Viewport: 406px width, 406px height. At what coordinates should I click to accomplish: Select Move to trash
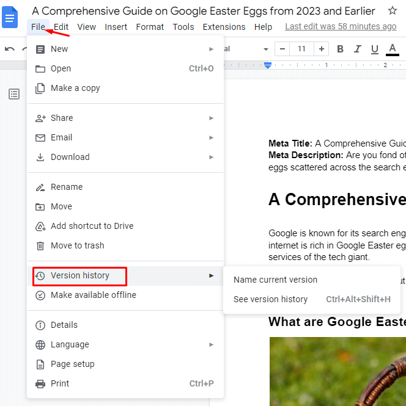pyautogui.click(x=125, y=245)
